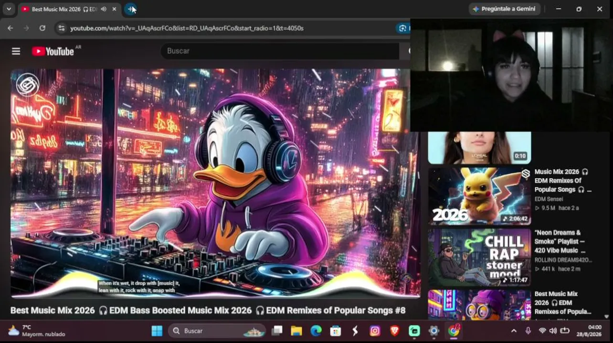Mute the tab via its speaker icon
The height and width of the screenshot is (343, 613).
pyautogui.click(x=104, y=9)
